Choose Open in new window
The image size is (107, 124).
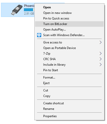(x=69, y=13)
